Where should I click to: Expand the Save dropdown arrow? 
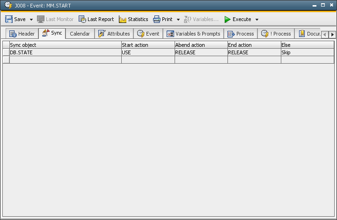[31, 20]
